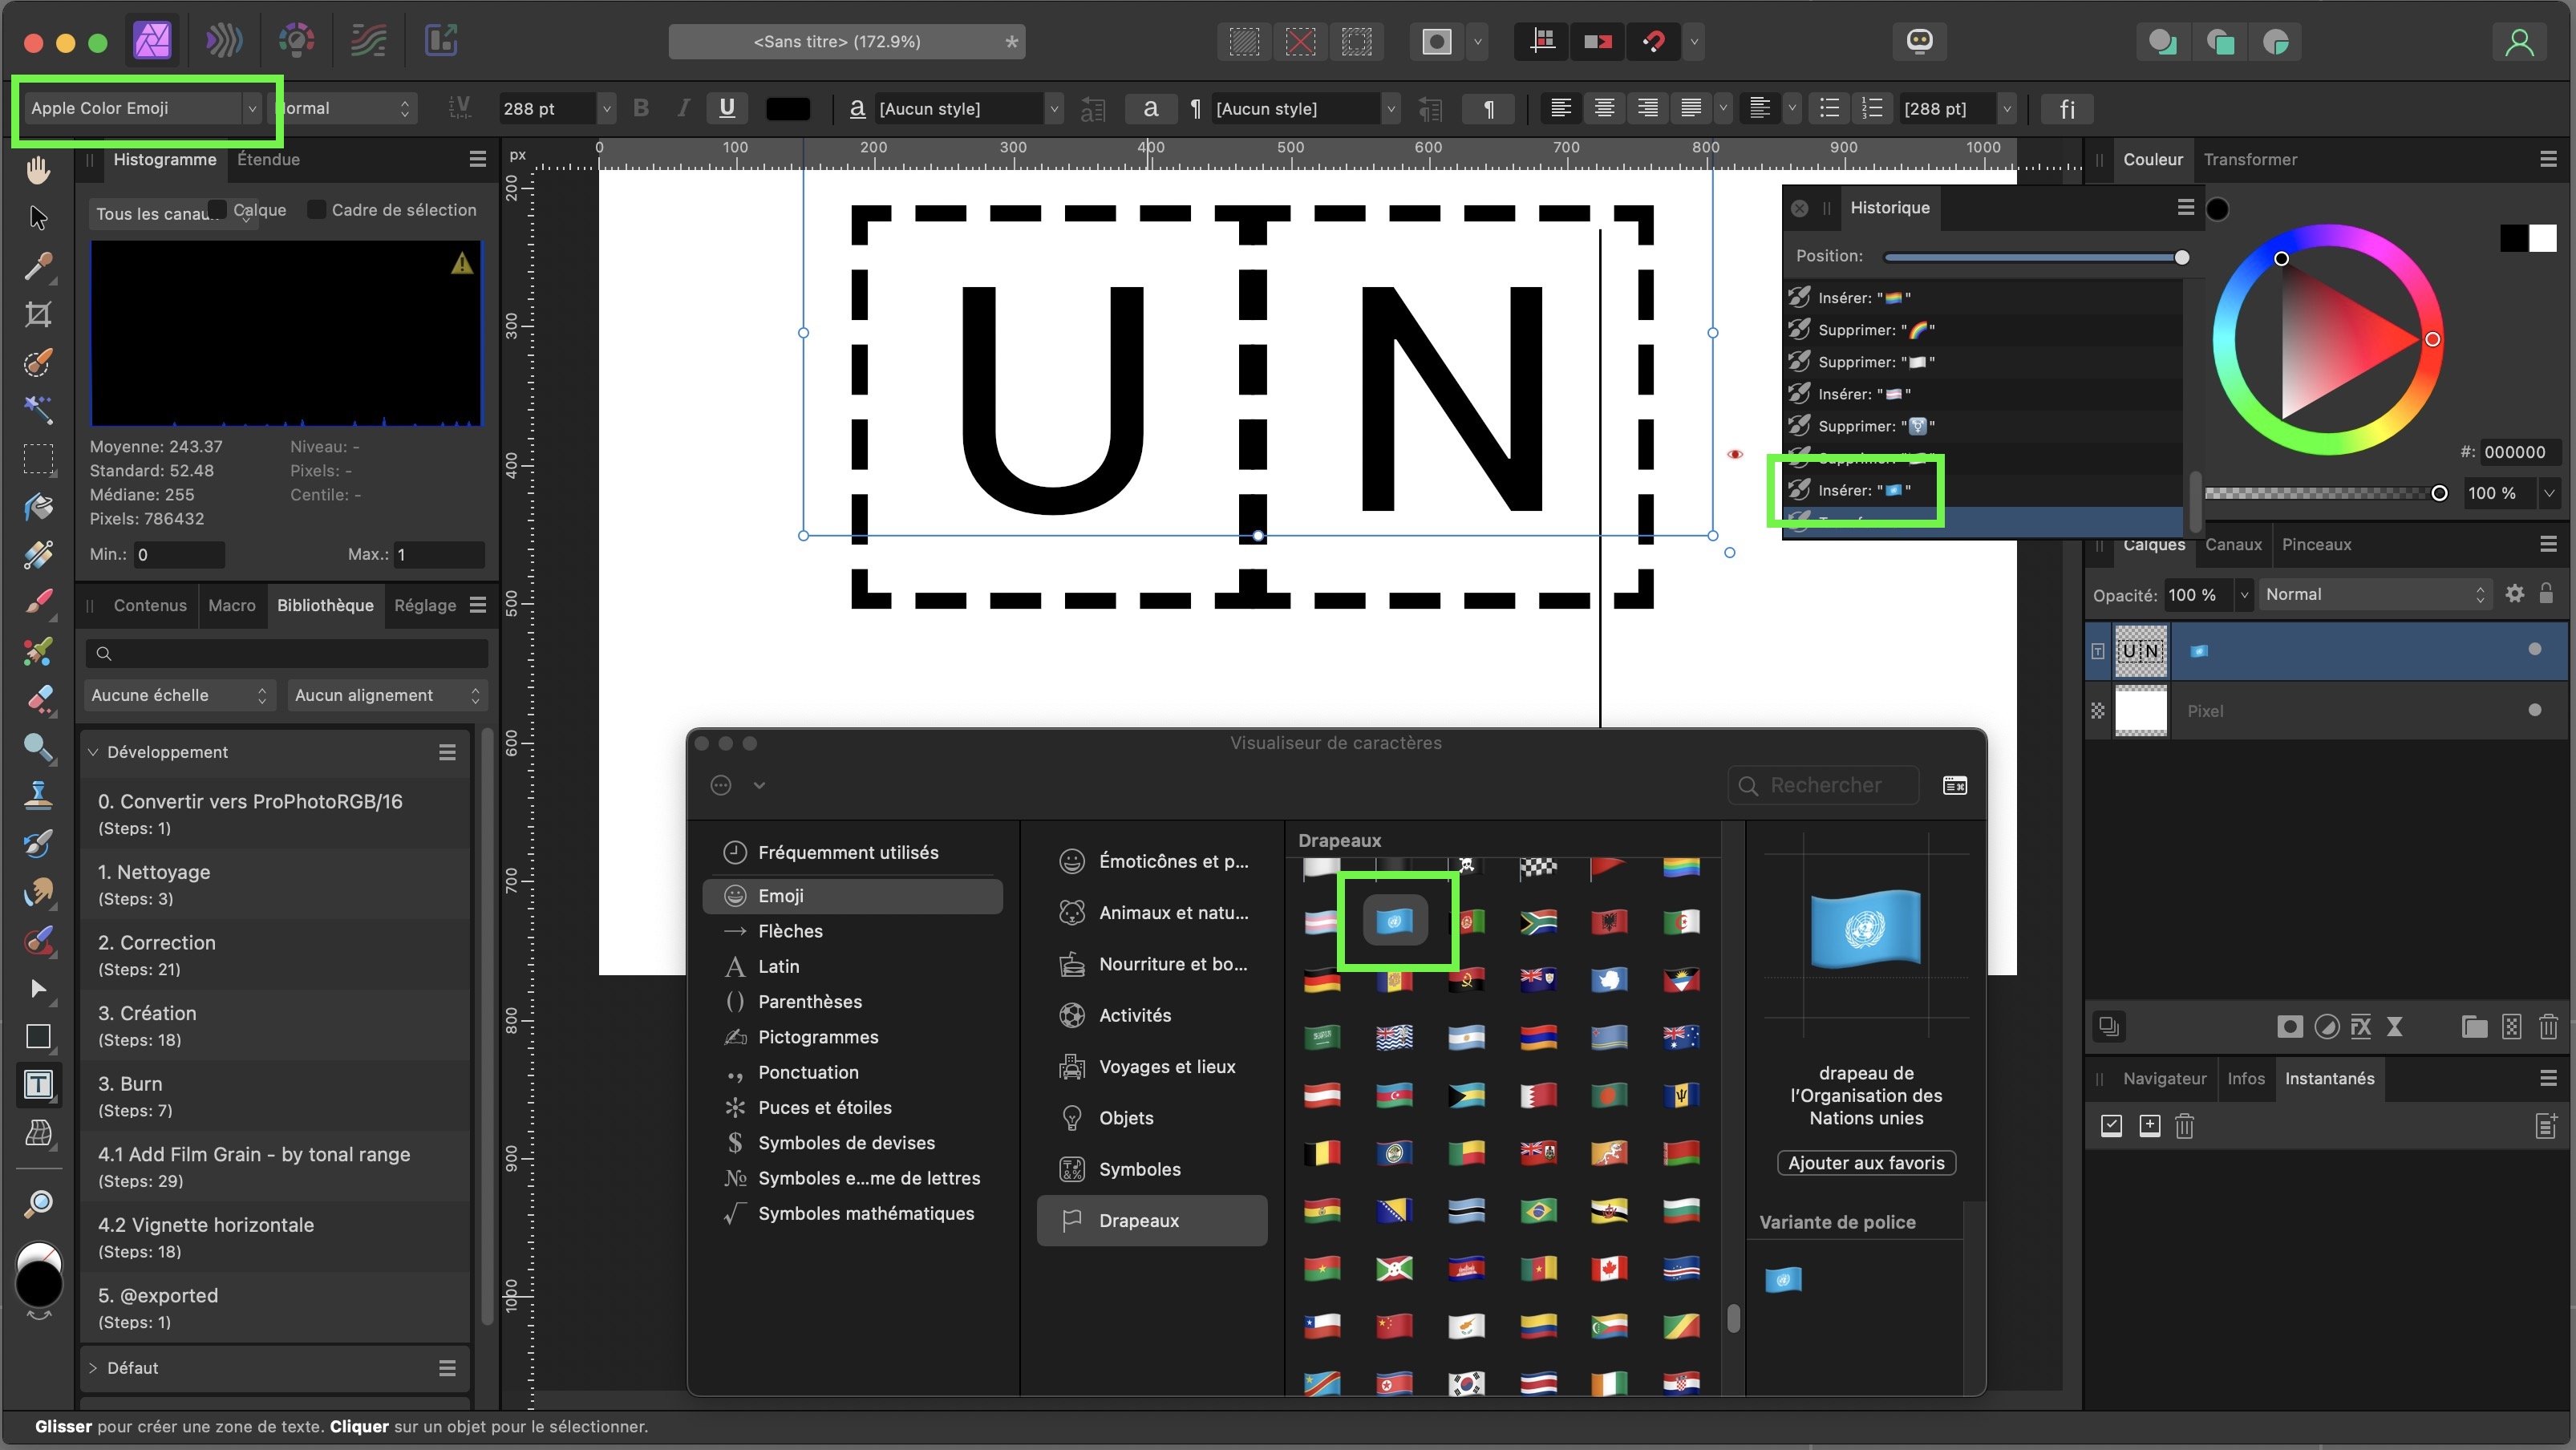Viewport: 2576px width, 1450px height.
Task: Select the Rectangle shape tool
Action: [38, 1036]
